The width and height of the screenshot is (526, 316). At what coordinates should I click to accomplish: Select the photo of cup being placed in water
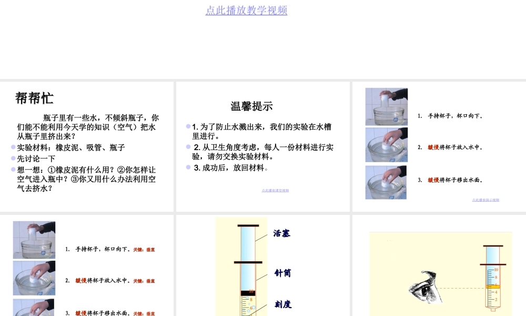click(386, 144)
